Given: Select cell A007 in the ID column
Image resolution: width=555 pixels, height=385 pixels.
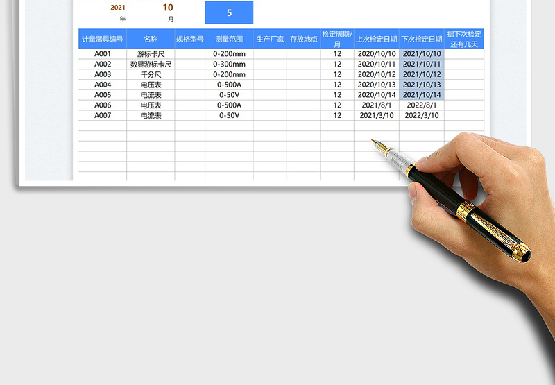Looking at the screenshot, I should [x=102, y=116].
